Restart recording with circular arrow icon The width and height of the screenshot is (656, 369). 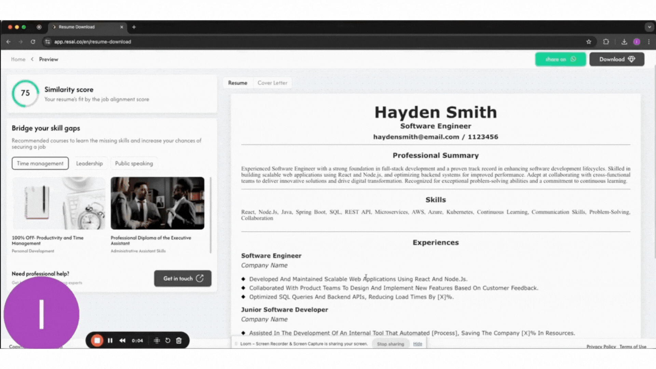168,340
